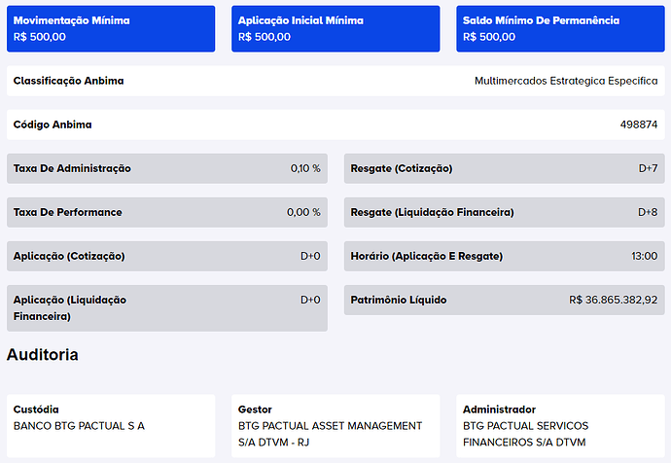Image resolution: width=671 pixels, height=463 pixels.
Task: Click the Taxa De Performance row
Action: click(x=166, y=212)
